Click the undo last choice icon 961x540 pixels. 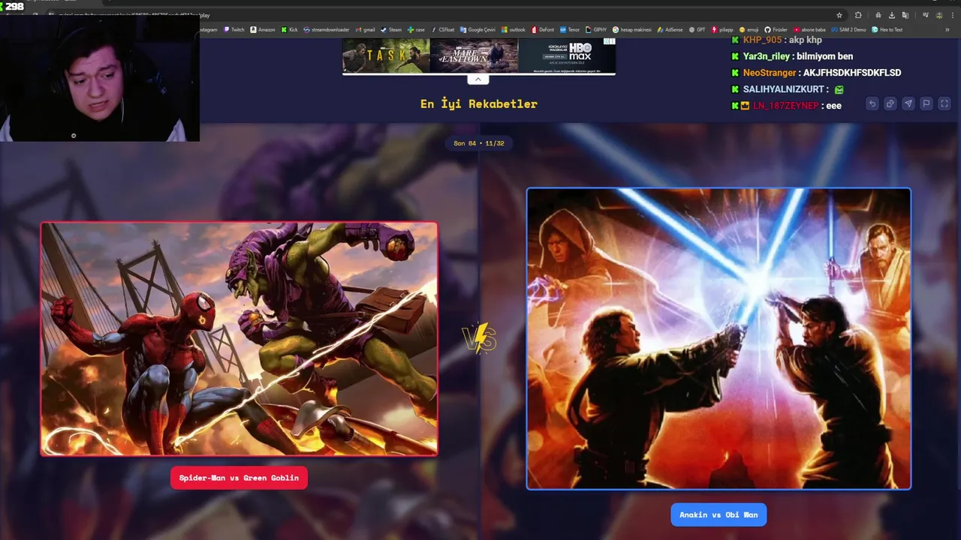872,103
